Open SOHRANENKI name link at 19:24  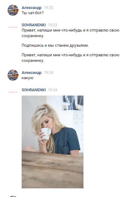[x=34, y=90]
